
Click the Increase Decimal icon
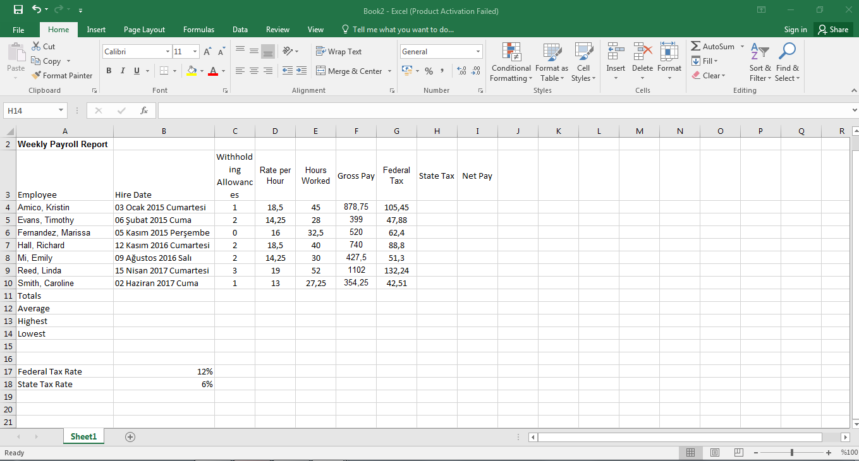pyautogui.click(x=461, y=71)
